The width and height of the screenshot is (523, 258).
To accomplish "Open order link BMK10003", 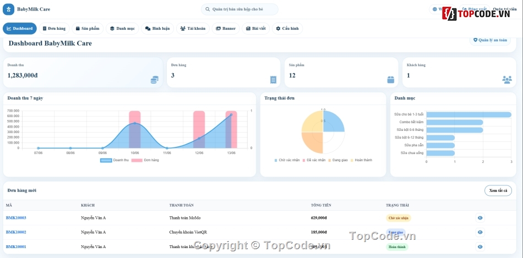I will 16,218.
